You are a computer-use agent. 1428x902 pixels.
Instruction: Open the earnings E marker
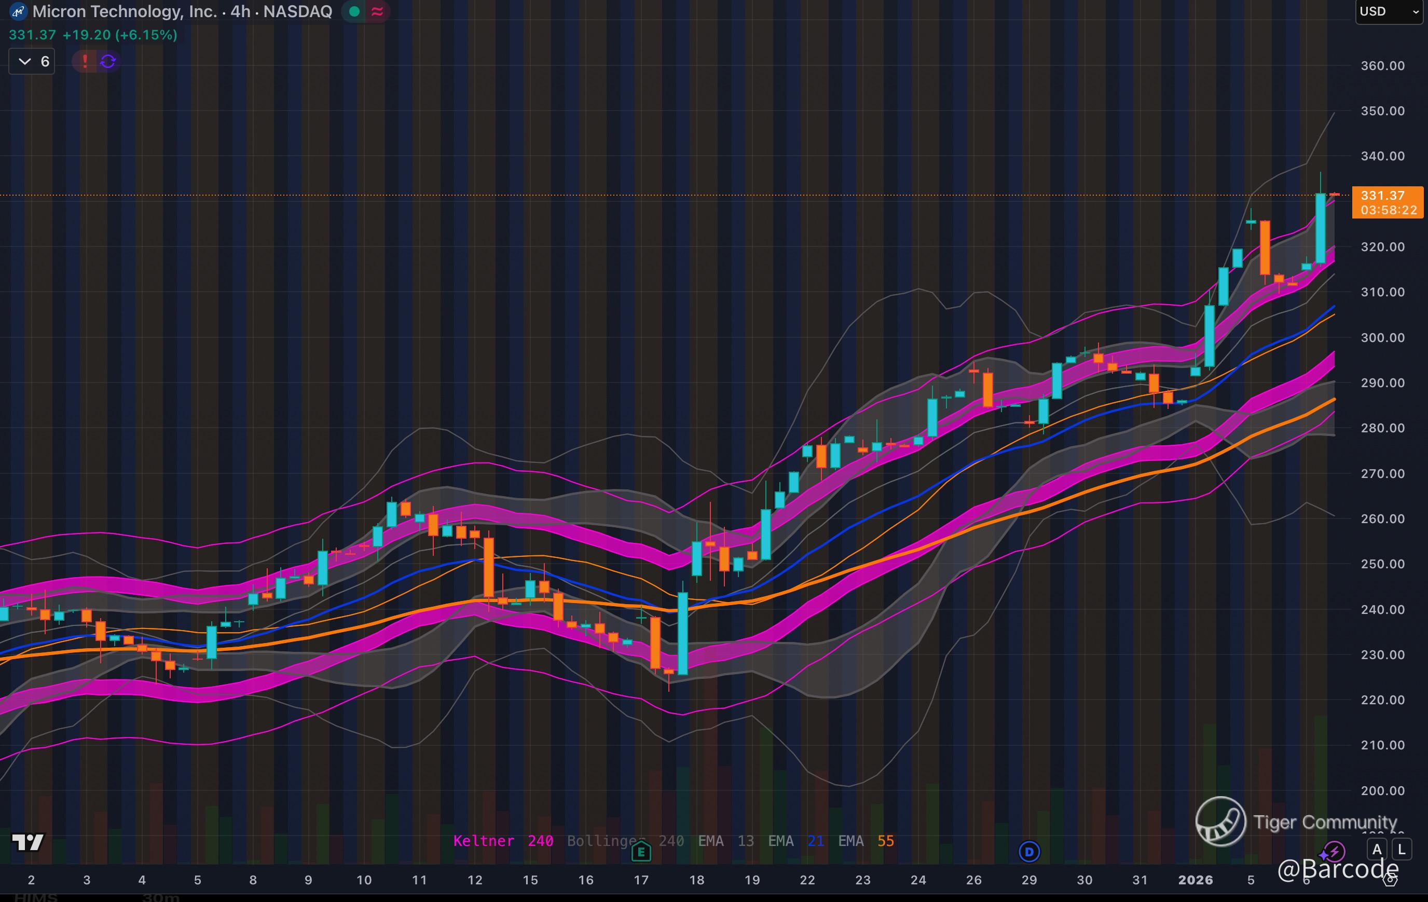(641, 852)
